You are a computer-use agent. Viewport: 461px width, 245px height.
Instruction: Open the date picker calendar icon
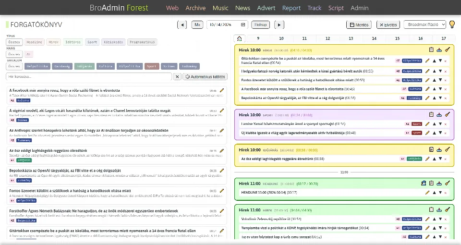(243, 24)
